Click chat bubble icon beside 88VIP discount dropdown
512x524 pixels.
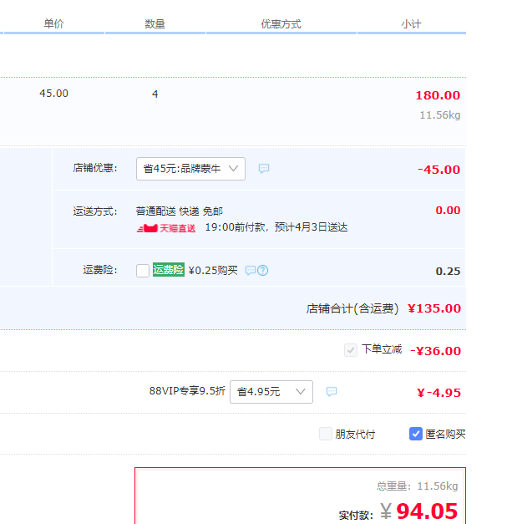click(331, 392)
